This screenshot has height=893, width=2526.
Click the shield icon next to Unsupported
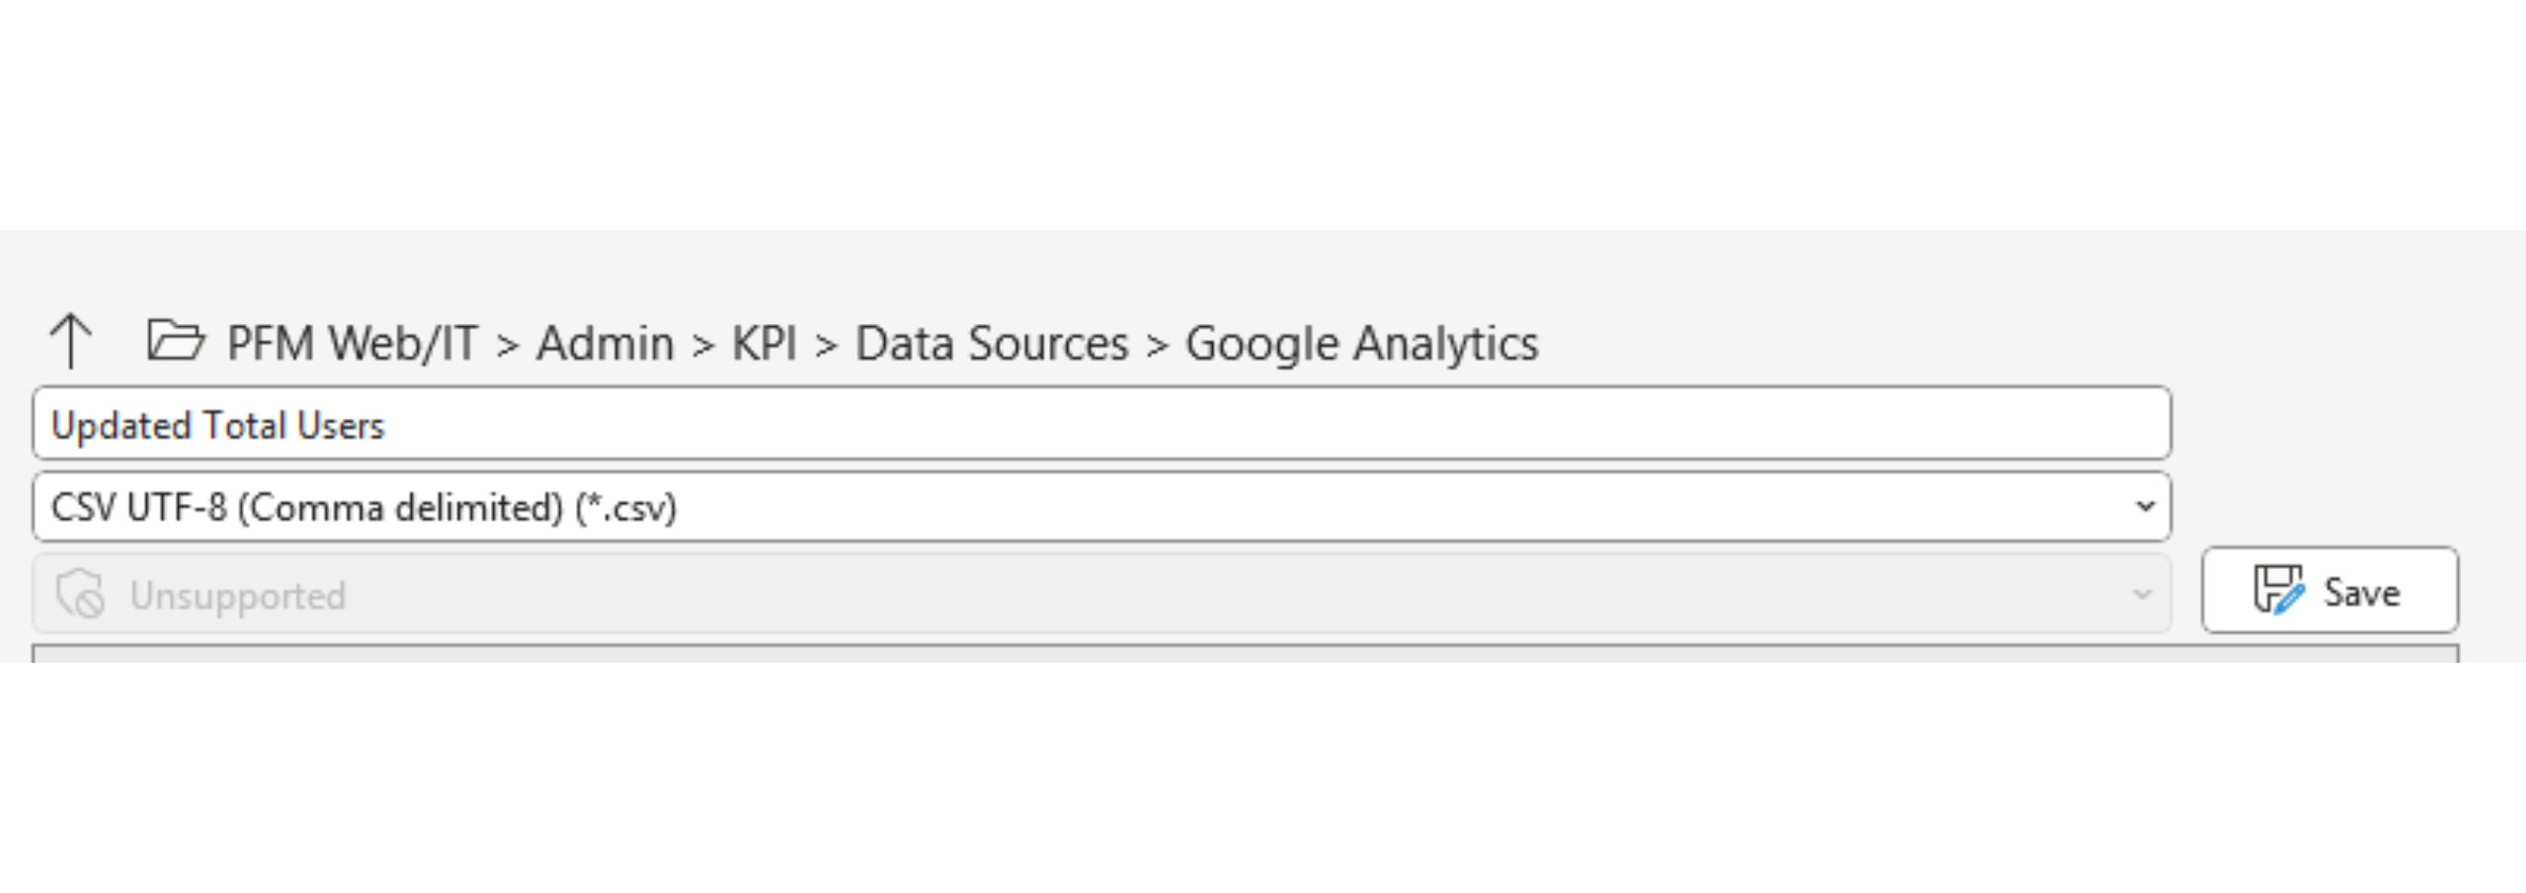(80, 593)
